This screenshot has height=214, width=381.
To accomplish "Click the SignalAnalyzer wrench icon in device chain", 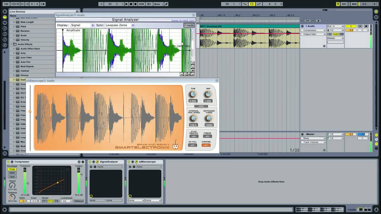I will 97,162.
